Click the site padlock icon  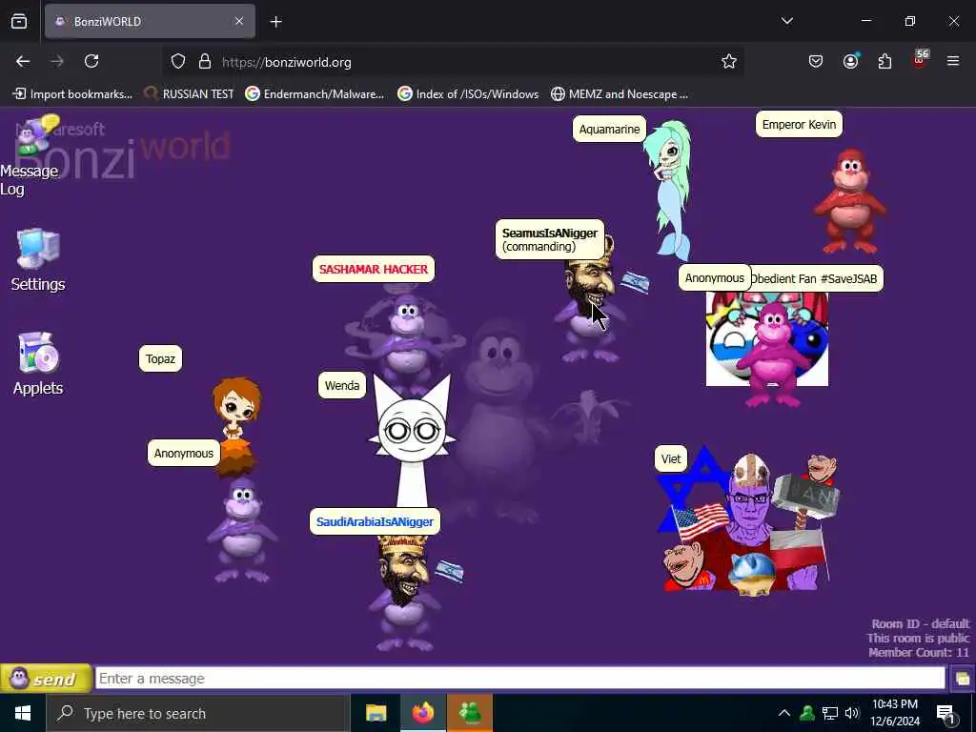point(205,62)
